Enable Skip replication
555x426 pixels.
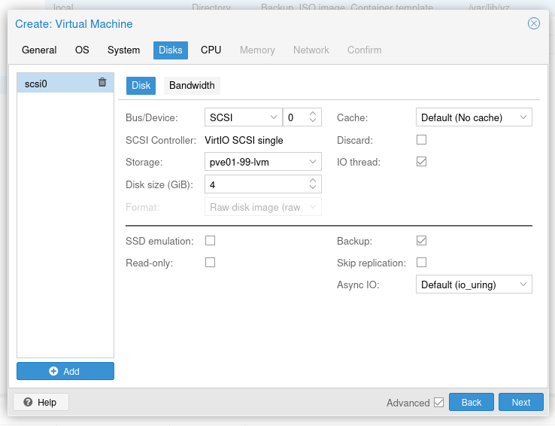point(421,263)
